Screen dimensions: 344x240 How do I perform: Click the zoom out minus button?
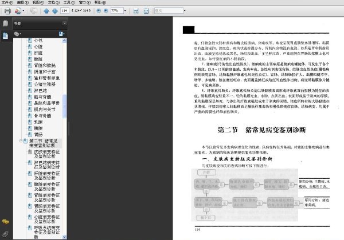coord(99,10)
